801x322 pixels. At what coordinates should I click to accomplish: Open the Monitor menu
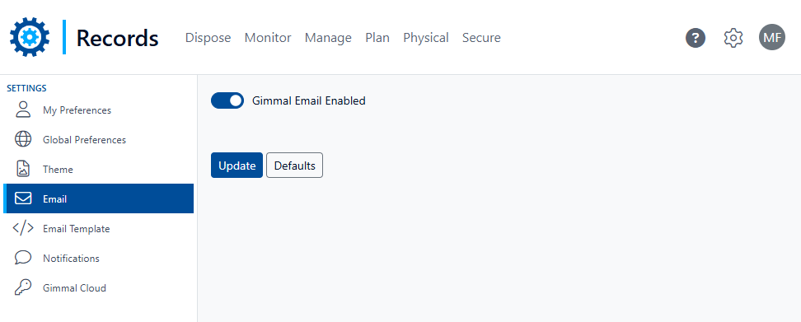(268, 38)
